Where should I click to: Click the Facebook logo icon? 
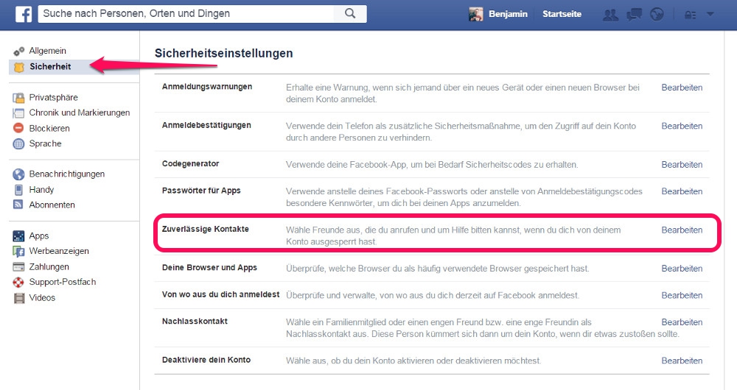pos(23,14)
